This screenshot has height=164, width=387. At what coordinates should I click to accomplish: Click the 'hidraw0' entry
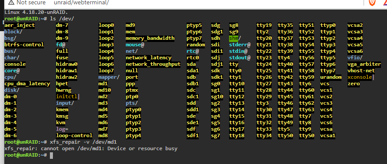coord(67,64)
